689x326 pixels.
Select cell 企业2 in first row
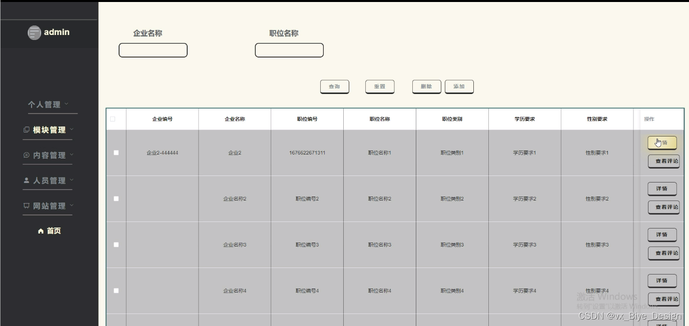click(235, 152)
